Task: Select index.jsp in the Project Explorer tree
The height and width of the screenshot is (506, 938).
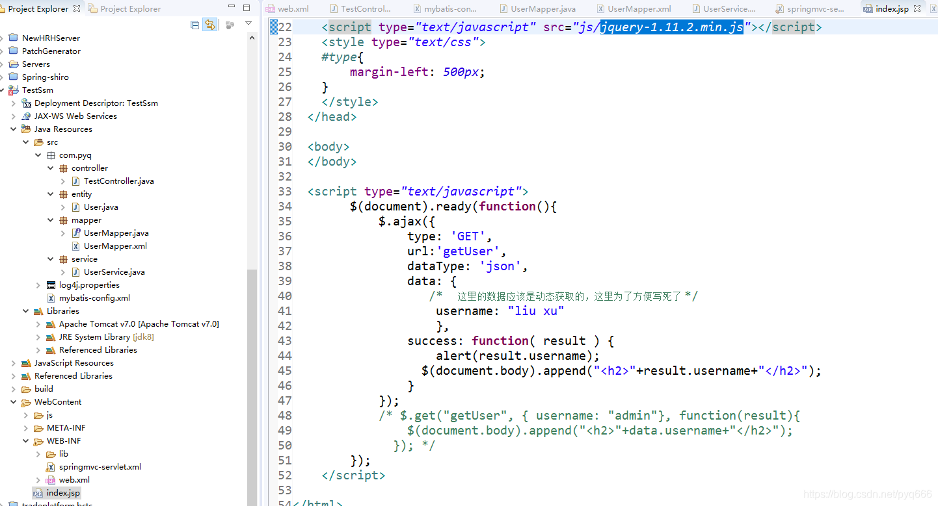Action: coord(63,492)
